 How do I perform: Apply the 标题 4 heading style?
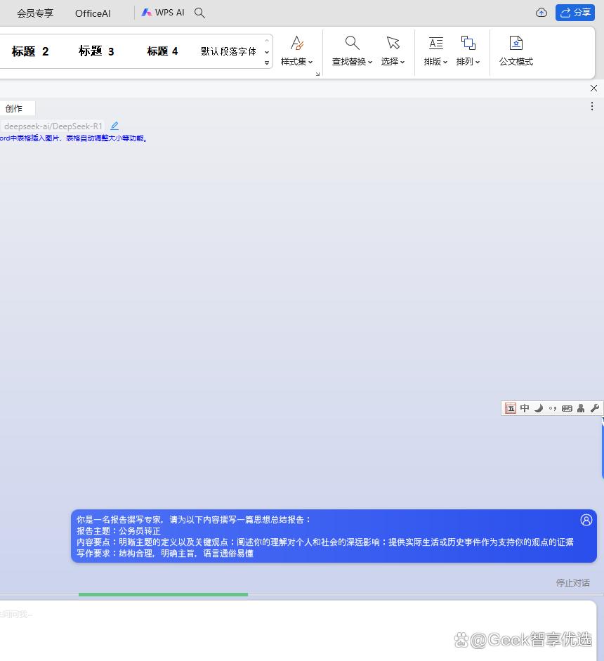click(162, 51)
